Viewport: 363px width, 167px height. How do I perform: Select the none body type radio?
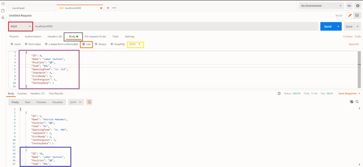click(12, 44)
